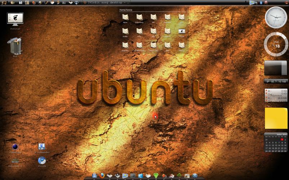
Task: Open the knihy folder
Action: (x=139, y=31)
